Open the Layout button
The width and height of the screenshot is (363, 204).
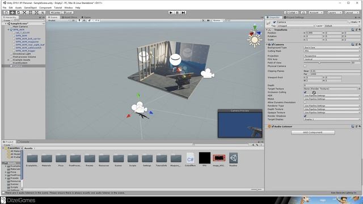pyautogui.click(x=352, y=12)
